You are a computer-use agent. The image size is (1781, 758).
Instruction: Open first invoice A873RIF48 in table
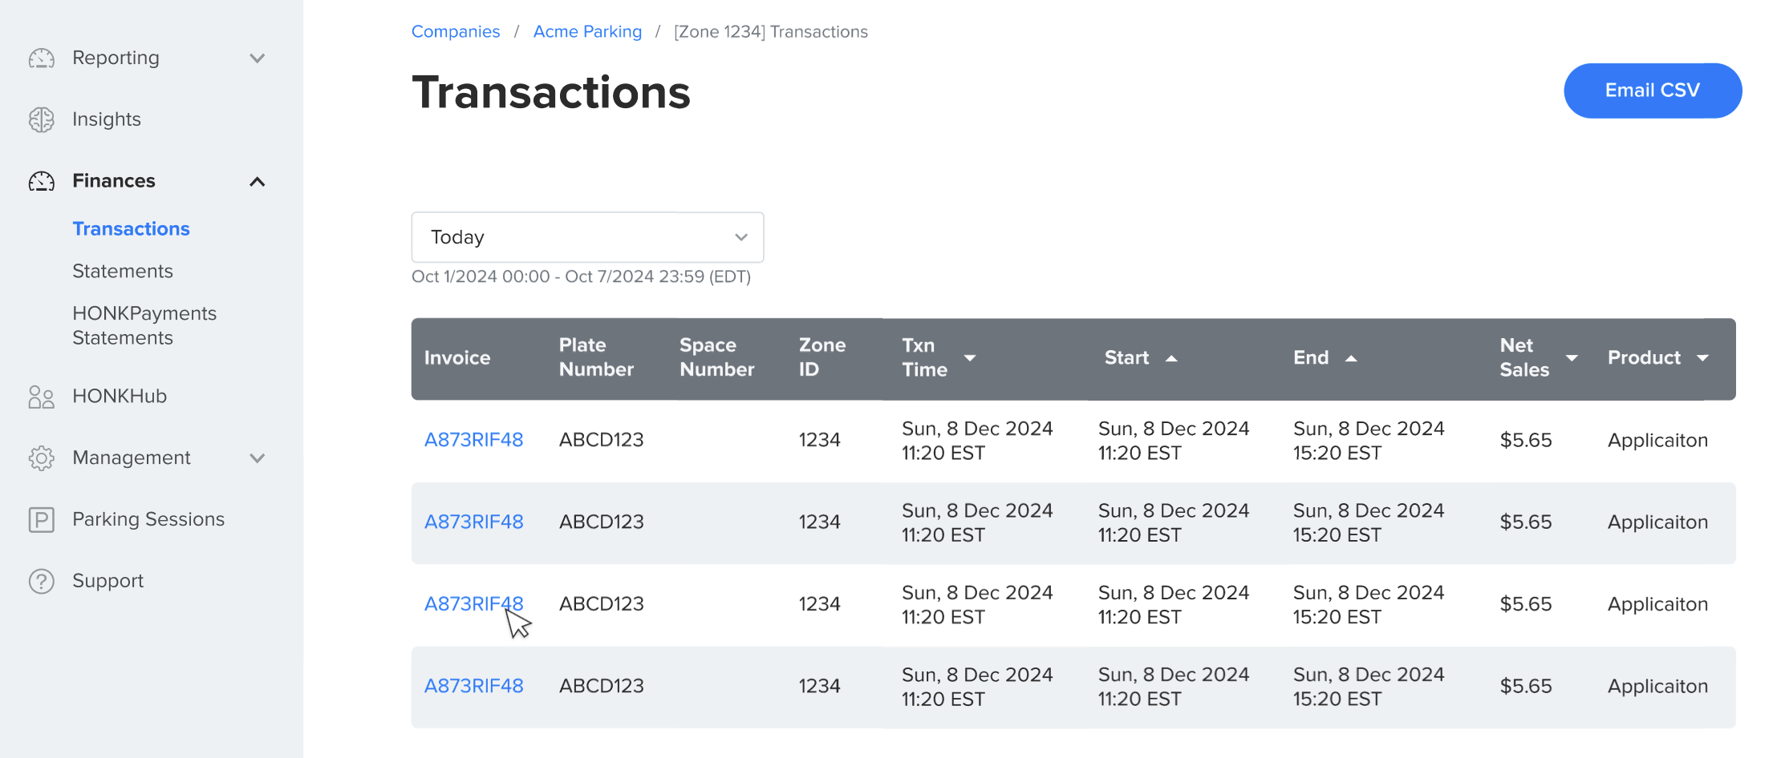pos(473,440)
